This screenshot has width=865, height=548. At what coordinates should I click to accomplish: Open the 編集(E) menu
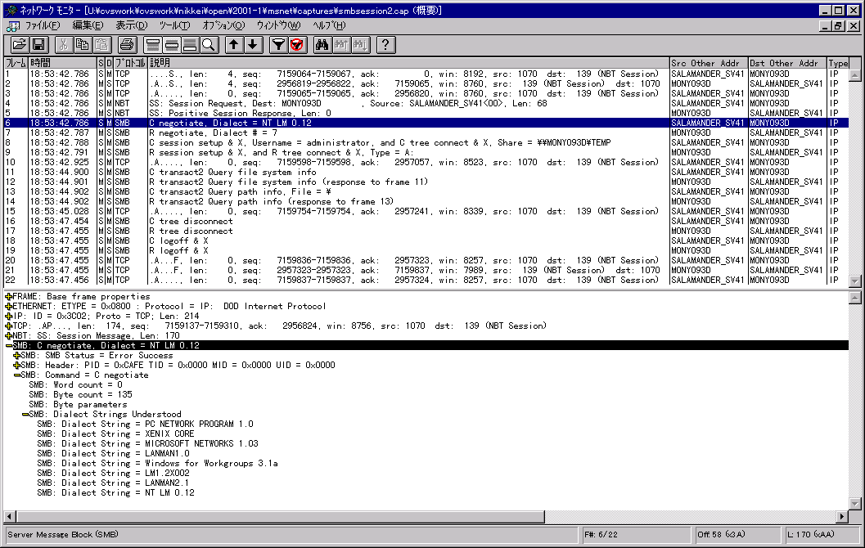(x=88, y=25)
